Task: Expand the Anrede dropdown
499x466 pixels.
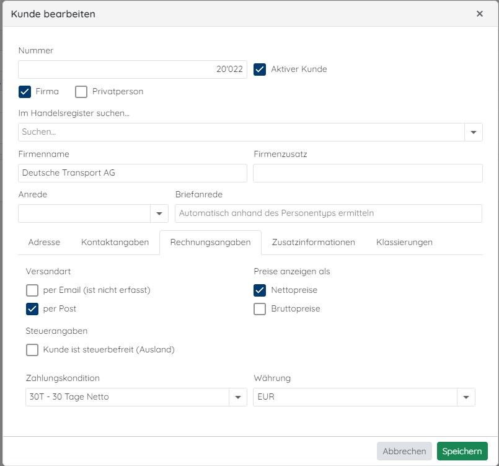Action: (x=159, y=213)
